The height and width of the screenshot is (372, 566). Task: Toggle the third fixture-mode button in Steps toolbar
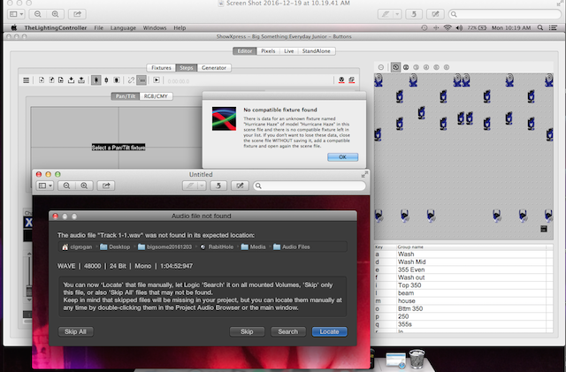click(117, 80)
